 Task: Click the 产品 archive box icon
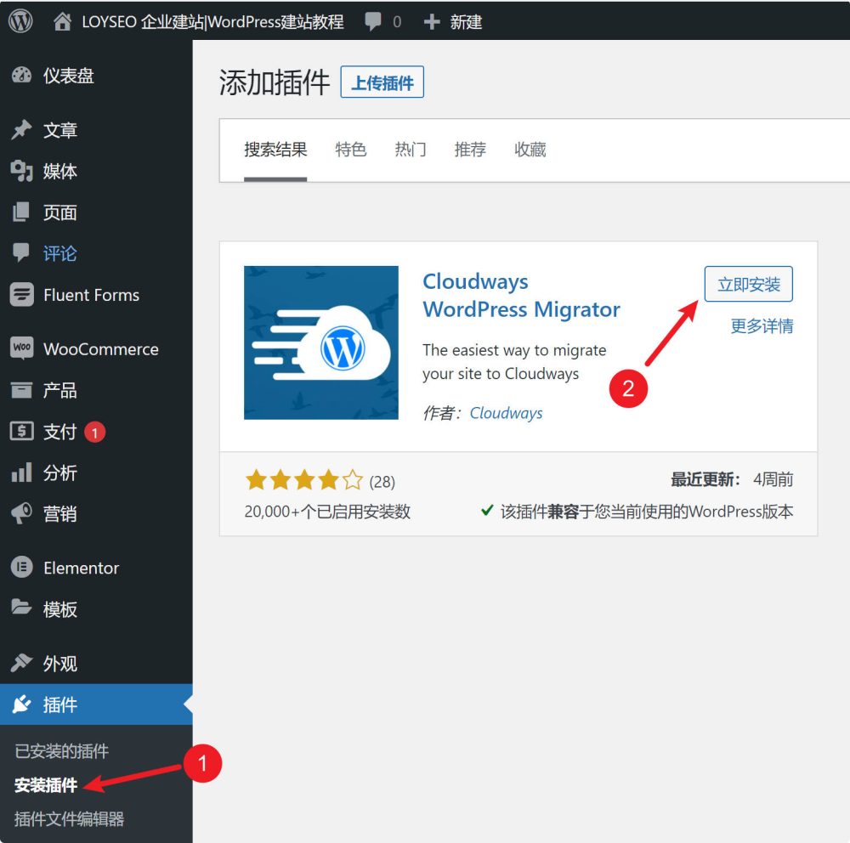point(22,390)
